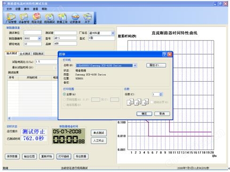Open the 现场测试 toolbar icon
This screenshot has height=172, width=230.
point(49,18)
